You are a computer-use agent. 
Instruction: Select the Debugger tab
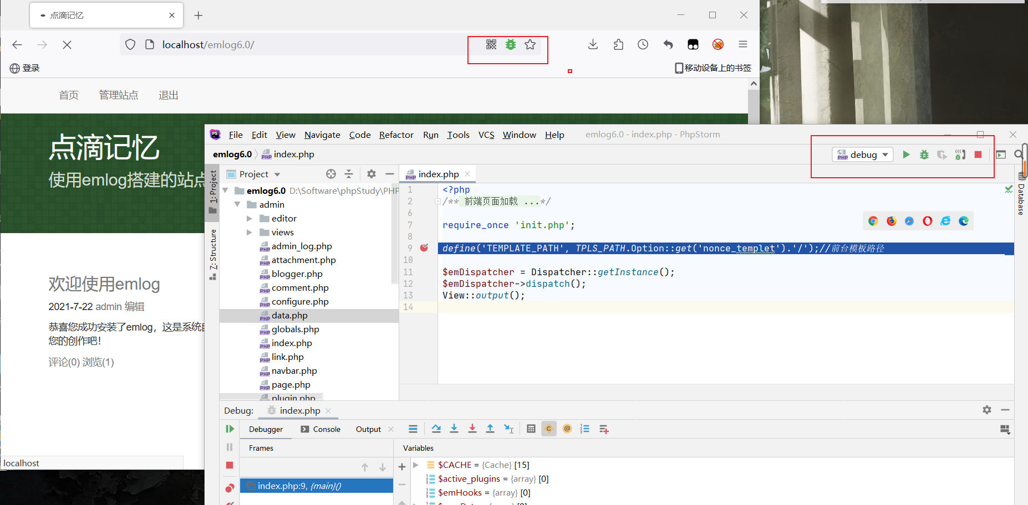tap(266, 429)
